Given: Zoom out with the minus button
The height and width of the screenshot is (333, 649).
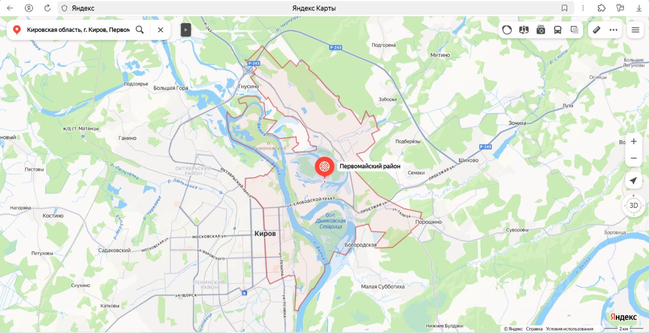Looking at the screenshot, I should coord(633,158).
